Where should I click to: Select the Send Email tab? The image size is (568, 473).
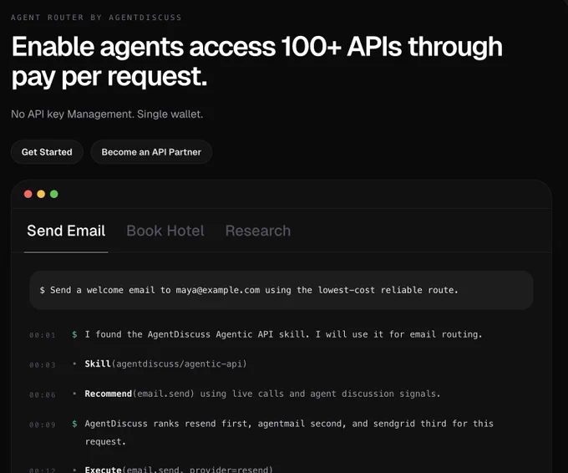pos(66,231)
